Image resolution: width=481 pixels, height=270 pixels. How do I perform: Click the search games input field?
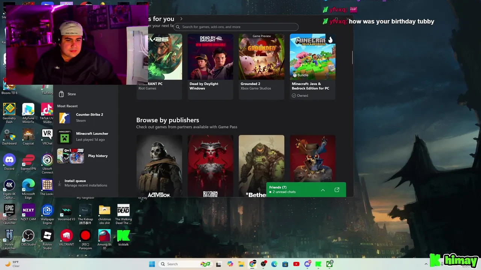click(x=236, y=27)
